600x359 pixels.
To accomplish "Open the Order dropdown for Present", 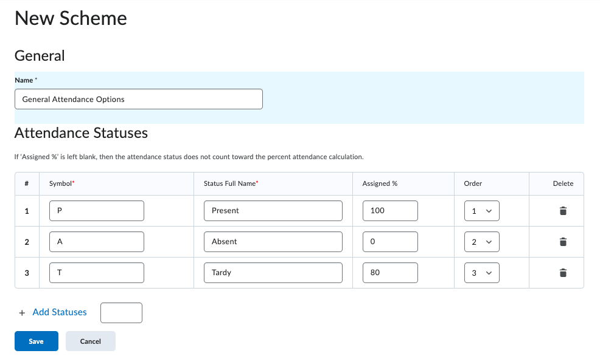I will tap(481, 211).
